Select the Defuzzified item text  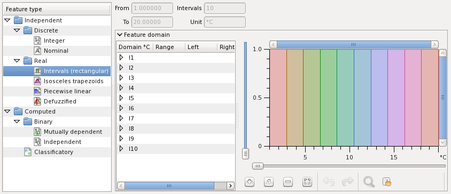tap(60, 101)
